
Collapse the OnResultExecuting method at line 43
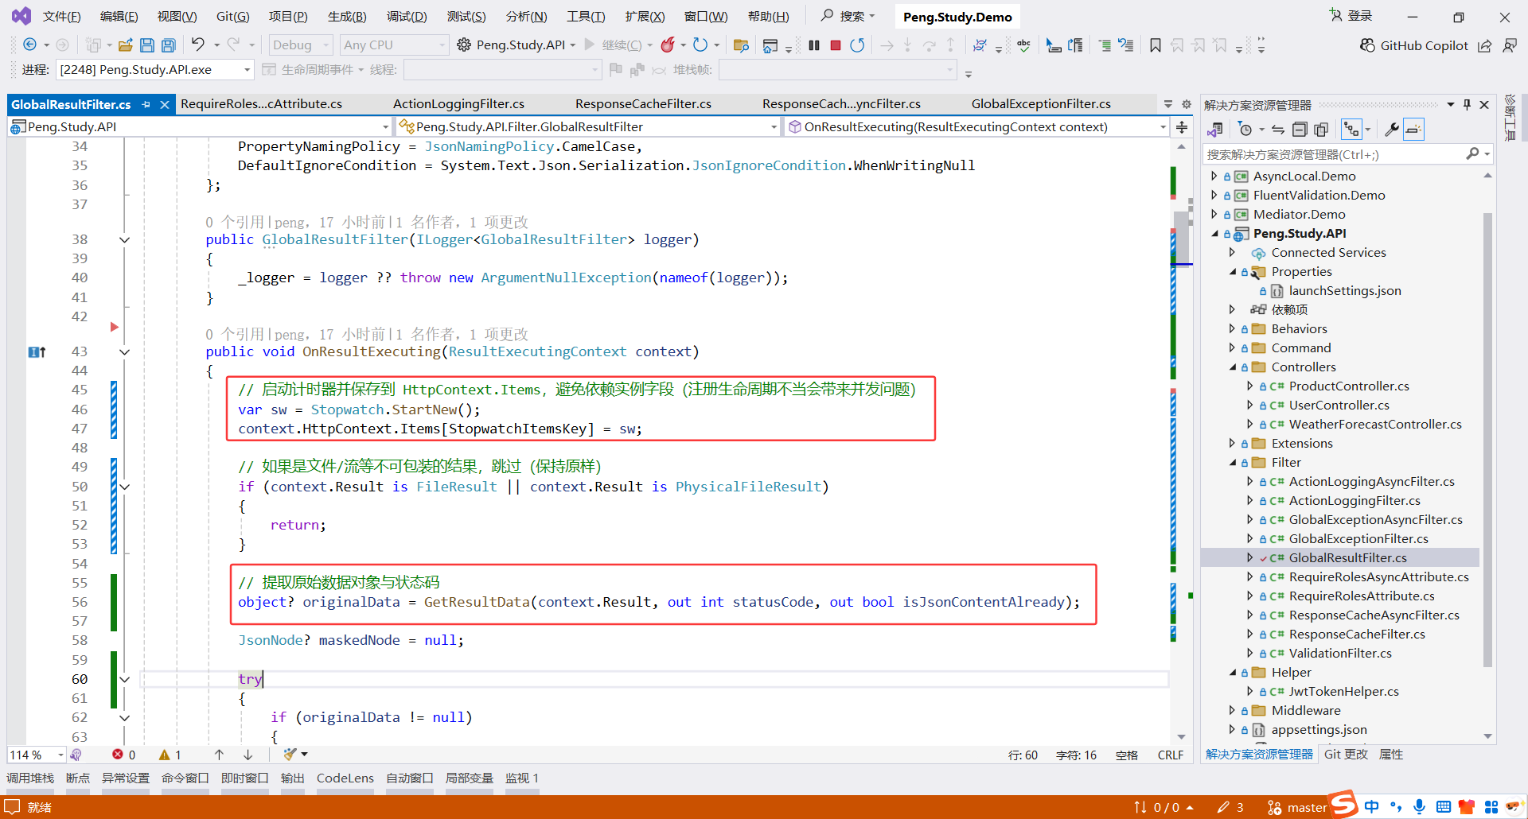[125, 351]
